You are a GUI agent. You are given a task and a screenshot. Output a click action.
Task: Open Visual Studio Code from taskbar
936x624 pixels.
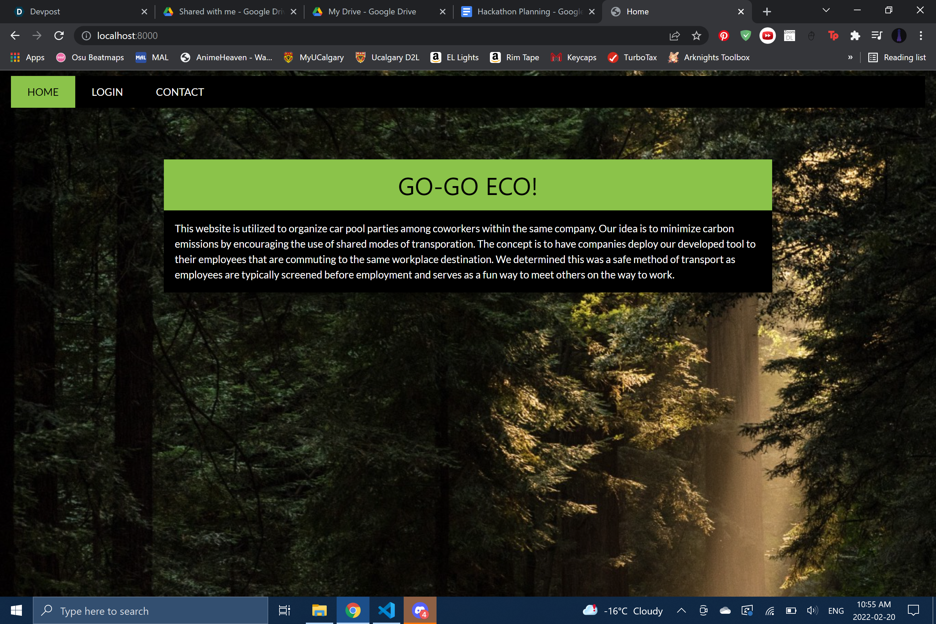(387, 610)
